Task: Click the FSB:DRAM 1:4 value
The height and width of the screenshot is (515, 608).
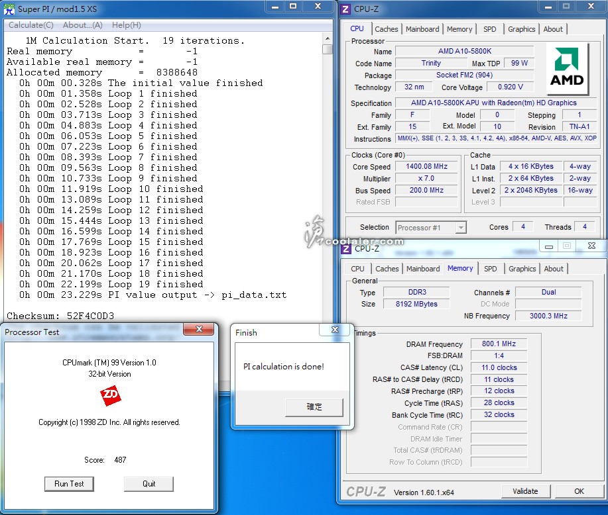Action: pyautogui.click(x=499, y=356)
